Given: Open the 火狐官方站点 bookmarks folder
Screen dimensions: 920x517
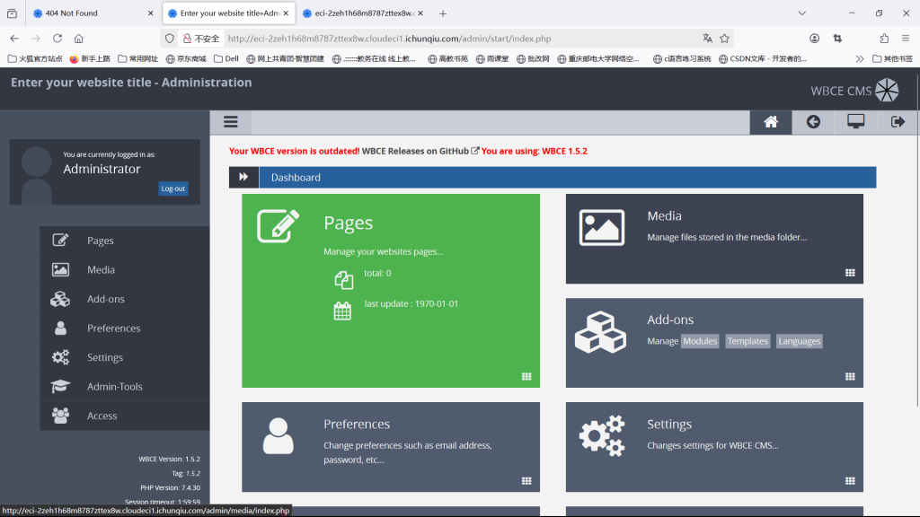Looking at the screenshot, I should 35,58.
